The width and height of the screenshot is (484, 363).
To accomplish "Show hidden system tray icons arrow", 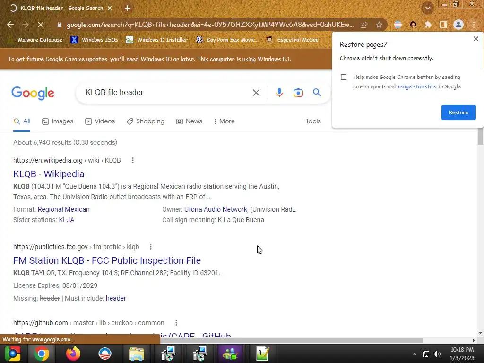I will click(414, 354).
